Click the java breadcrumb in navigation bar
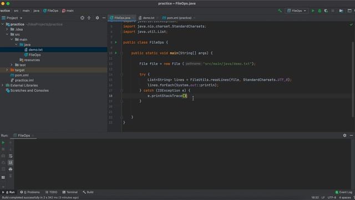This screenshot has width=355, height=200. tap(36, 11)
